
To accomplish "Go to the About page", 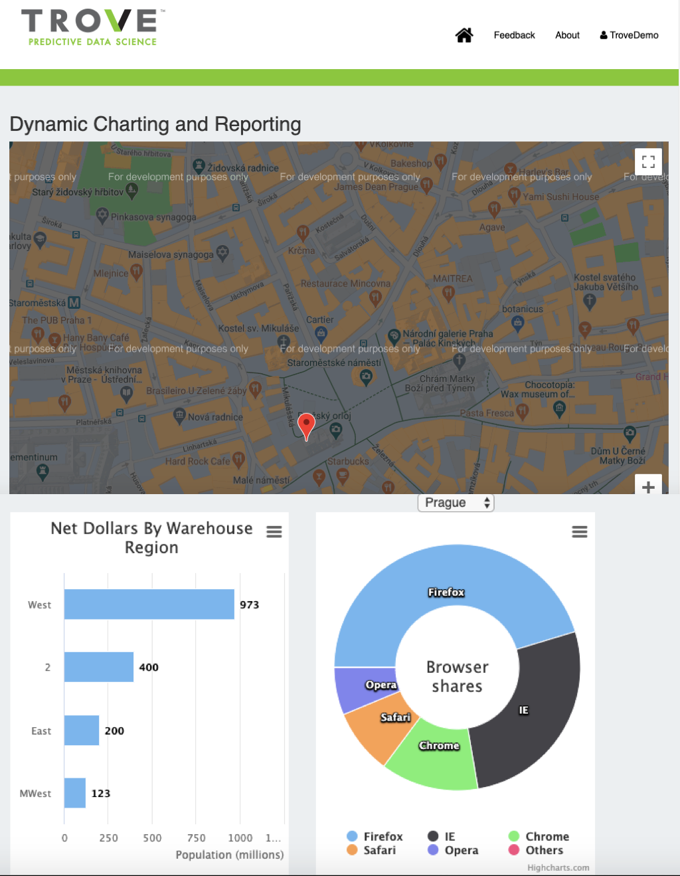I will pos(567,35).
